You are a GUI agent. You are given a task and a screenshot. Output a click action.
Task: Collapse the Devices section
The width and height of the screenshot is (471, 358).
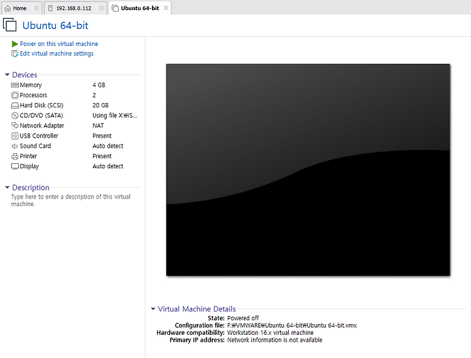point(7,75)
